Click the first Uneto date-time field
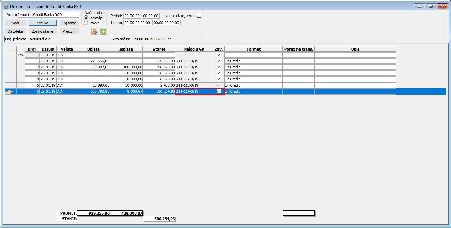 [x=137, y=23]
